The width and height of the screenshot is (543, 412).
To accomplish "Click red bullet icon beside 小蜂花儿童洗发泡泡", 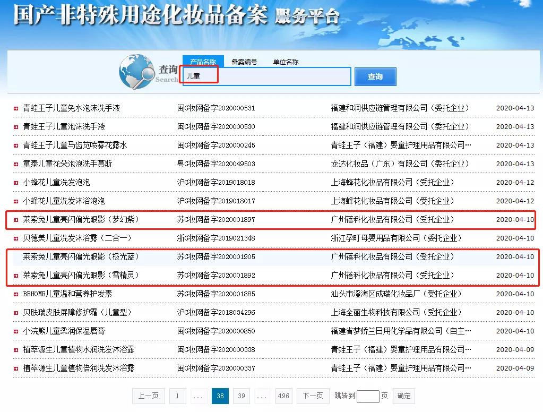I will click(x=15, y=183).
